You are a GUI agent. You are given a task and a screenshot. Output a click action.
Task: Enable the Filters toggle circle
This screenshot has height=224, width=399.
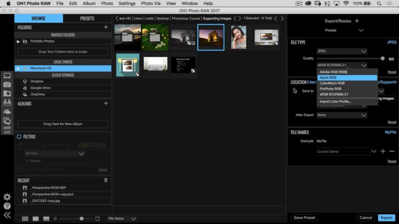pos(19,137)
